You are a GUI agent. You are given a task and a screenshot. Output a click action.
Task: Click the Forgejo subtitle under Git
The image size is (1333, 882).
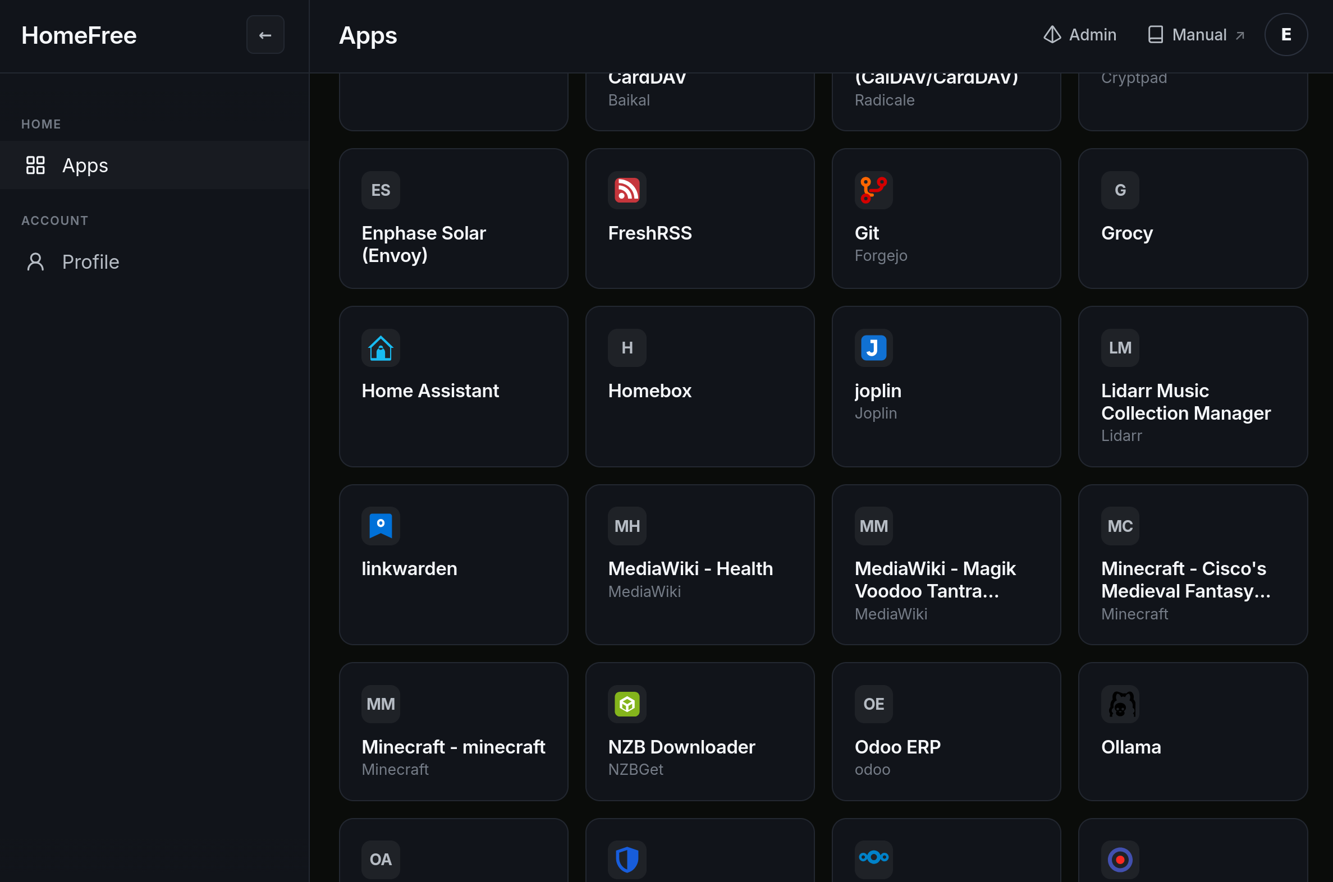point(881,255)
